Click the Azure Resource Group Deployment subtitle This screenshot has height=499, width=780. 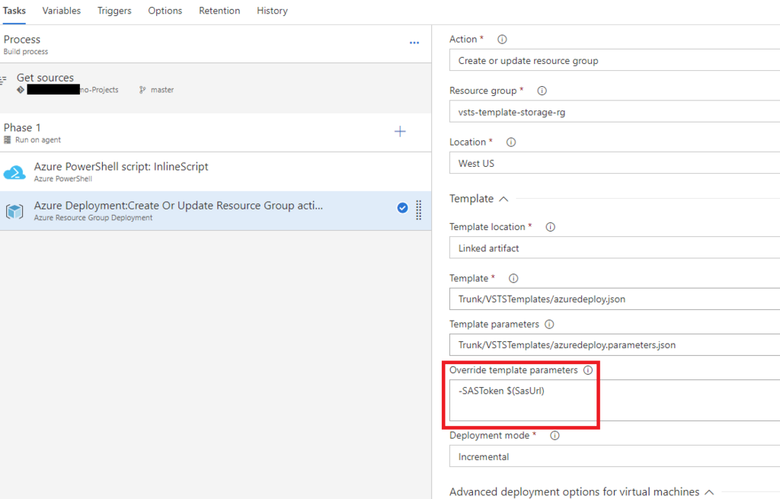pyautogui.click(x=93, y=218)
